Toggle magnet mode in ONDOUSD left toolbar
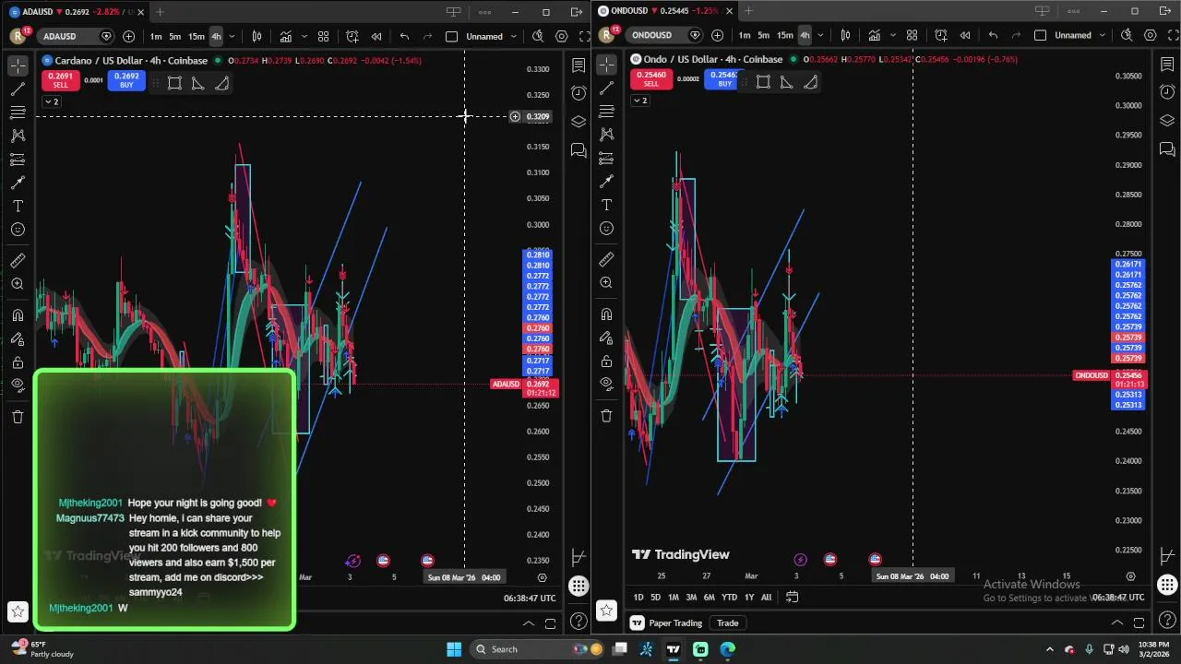 click(x=606, y=314)
